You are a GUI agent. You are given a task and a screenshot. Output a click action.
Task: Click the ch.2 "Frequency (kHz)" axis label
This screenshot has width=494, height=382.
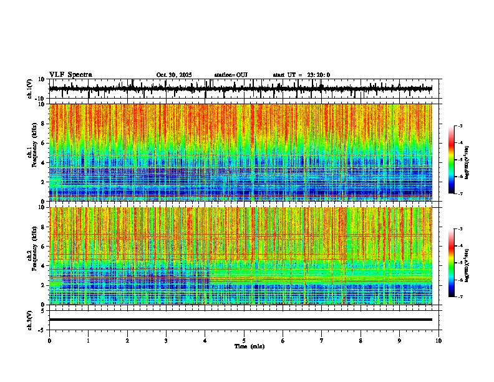tap(34, 248)
